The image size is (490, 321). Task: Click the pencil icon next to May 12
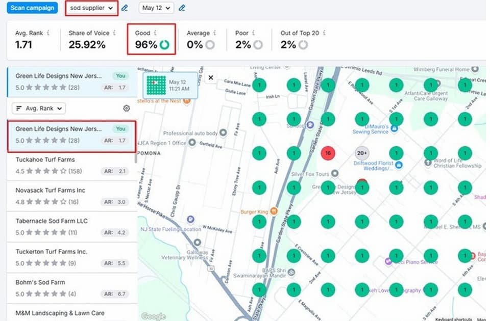coord(182,8)
